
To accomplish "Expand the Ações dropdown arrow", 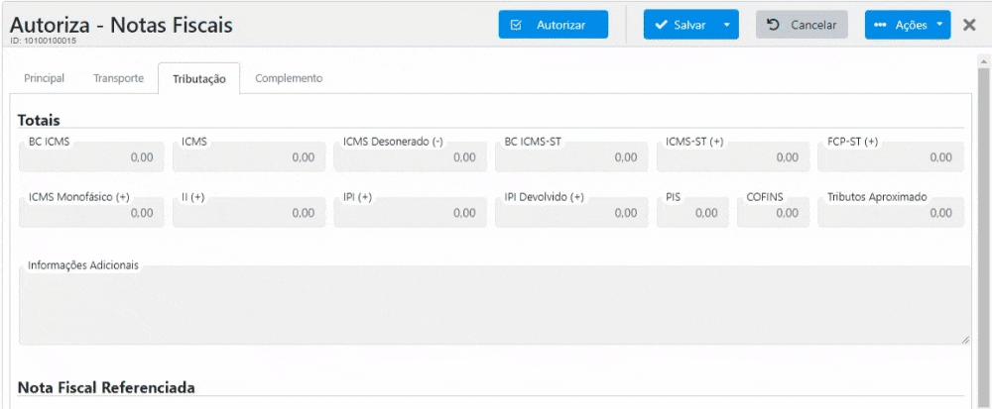I will click(939, 25).
